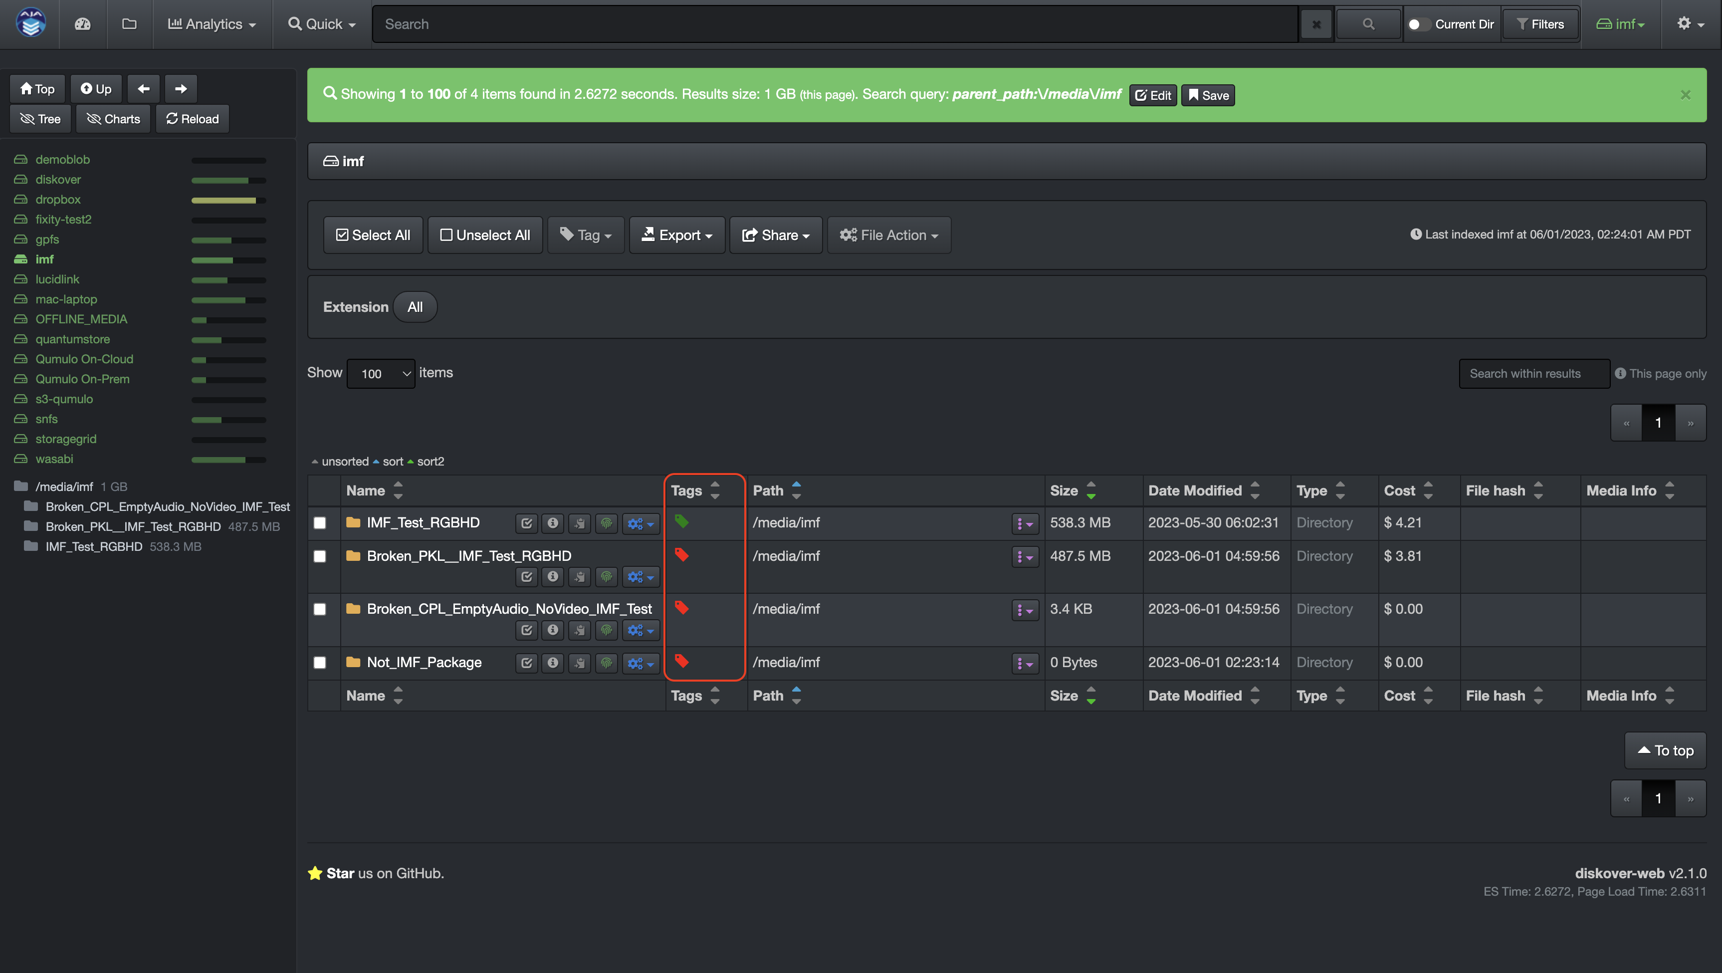Image resolution: width=1722 pixels, height=973 pixels.
Task: Open the Quick search menu
Action: click(322, 24)
